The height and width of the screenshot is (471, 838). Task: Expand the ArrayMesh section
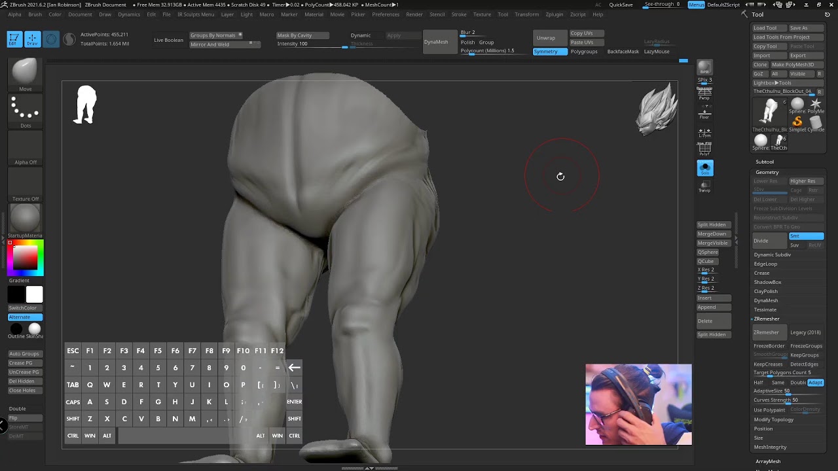tap(768, 461)
